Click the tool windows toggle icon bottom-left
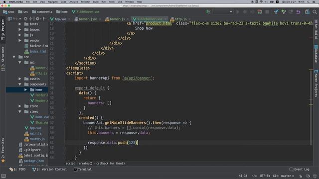The width and height of the screenshot is (319, 179). [x=3, y=176]
